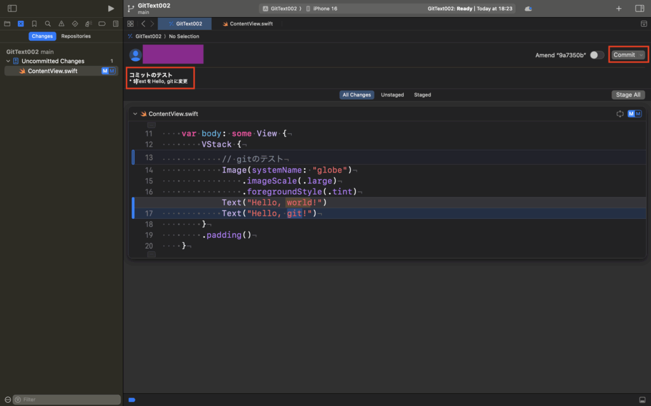Click the navigator Filter field
Image resolution: width=651 pixels, height=406 pixels.
(67, 400)
